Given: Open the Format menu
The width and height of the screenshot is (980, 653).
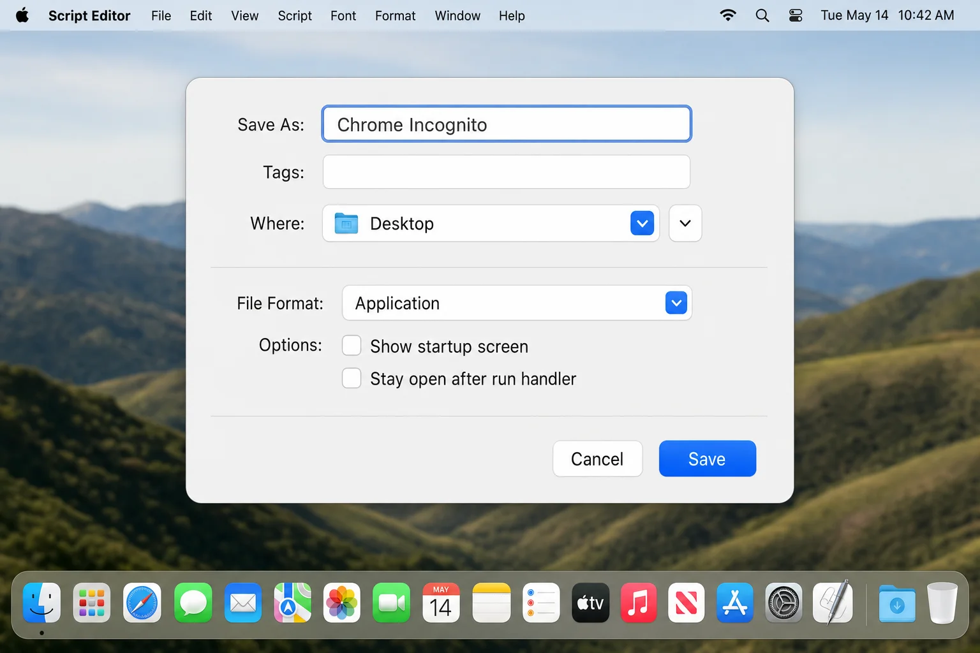Looking at the screenshot, I should click(x=396, y=15).
